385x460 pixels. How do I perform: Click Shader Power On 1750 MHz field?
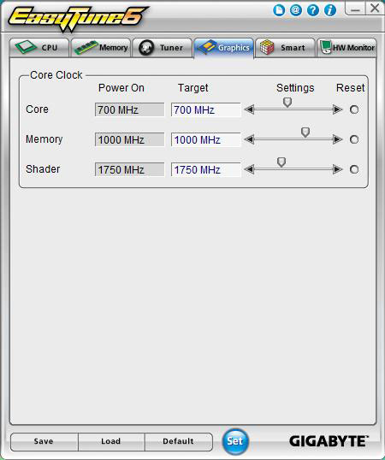129,169
